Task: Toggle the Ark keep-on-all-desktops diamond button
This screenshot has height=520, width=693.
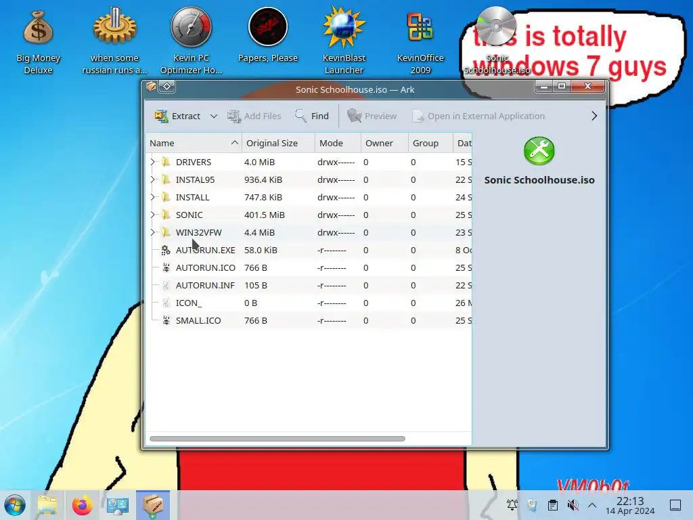Action: click(x=167, y=86)
